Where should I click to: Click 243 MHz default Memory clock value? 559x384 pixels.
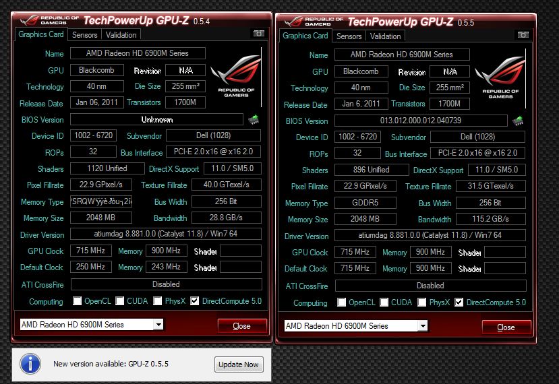coord(167,267)
